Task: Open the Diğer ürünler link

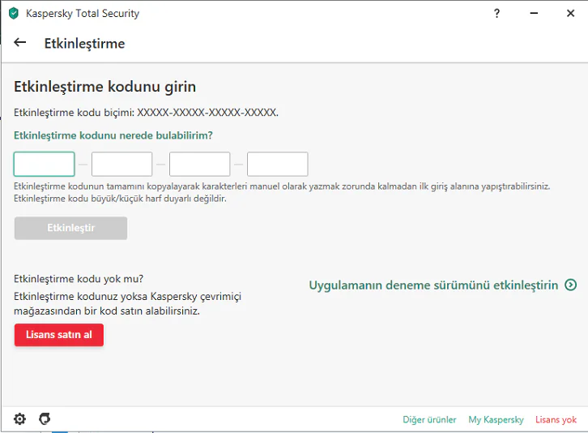Action: click(x=429, y=419)
